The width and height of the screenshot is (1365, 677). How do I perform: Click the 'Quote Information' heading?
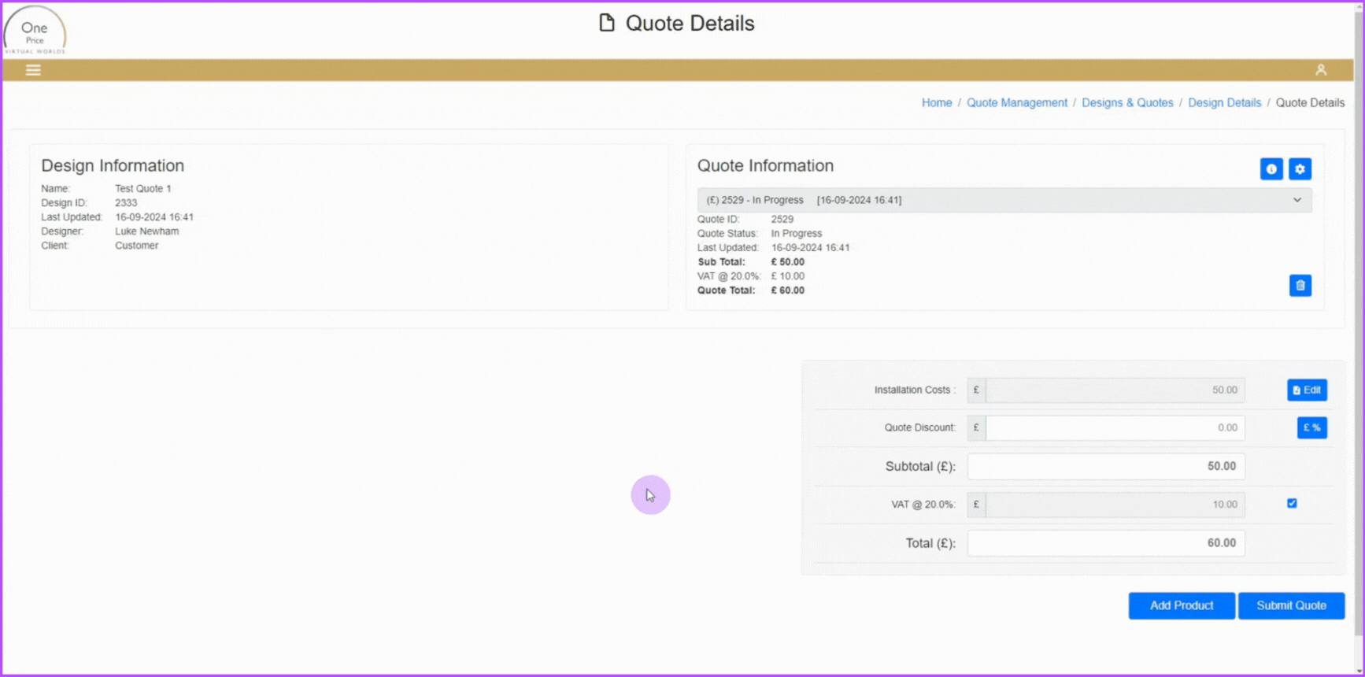(x=765, y=166)
